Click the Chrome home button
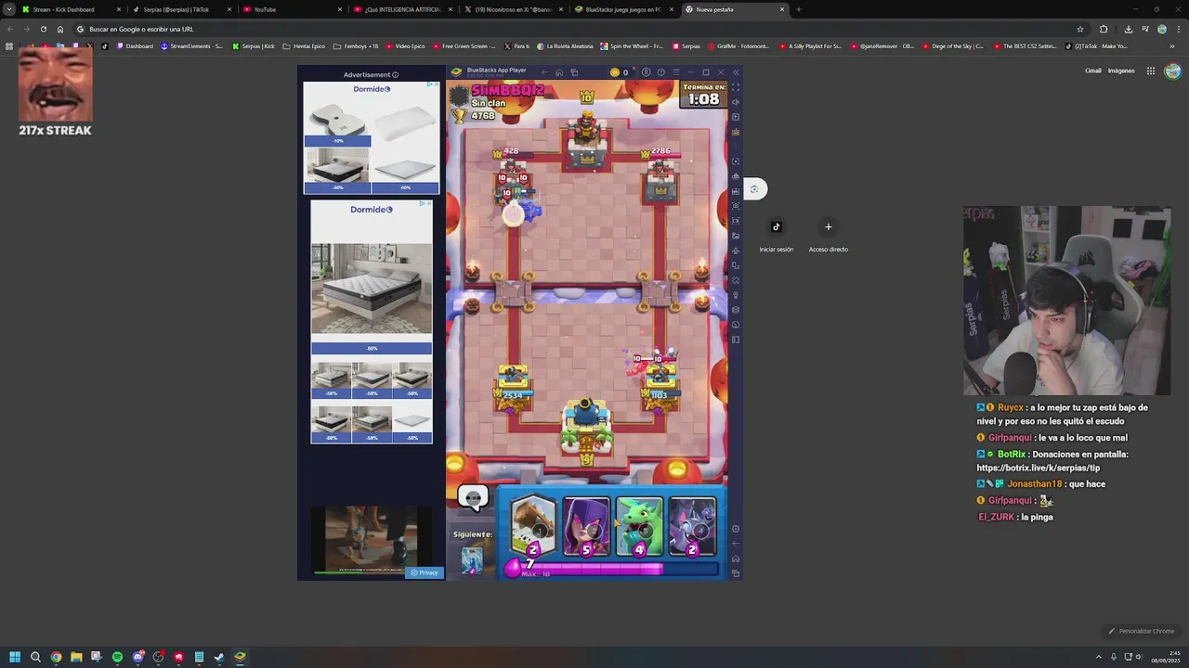This screenshot has height=668, width=1189. (60, 29)
